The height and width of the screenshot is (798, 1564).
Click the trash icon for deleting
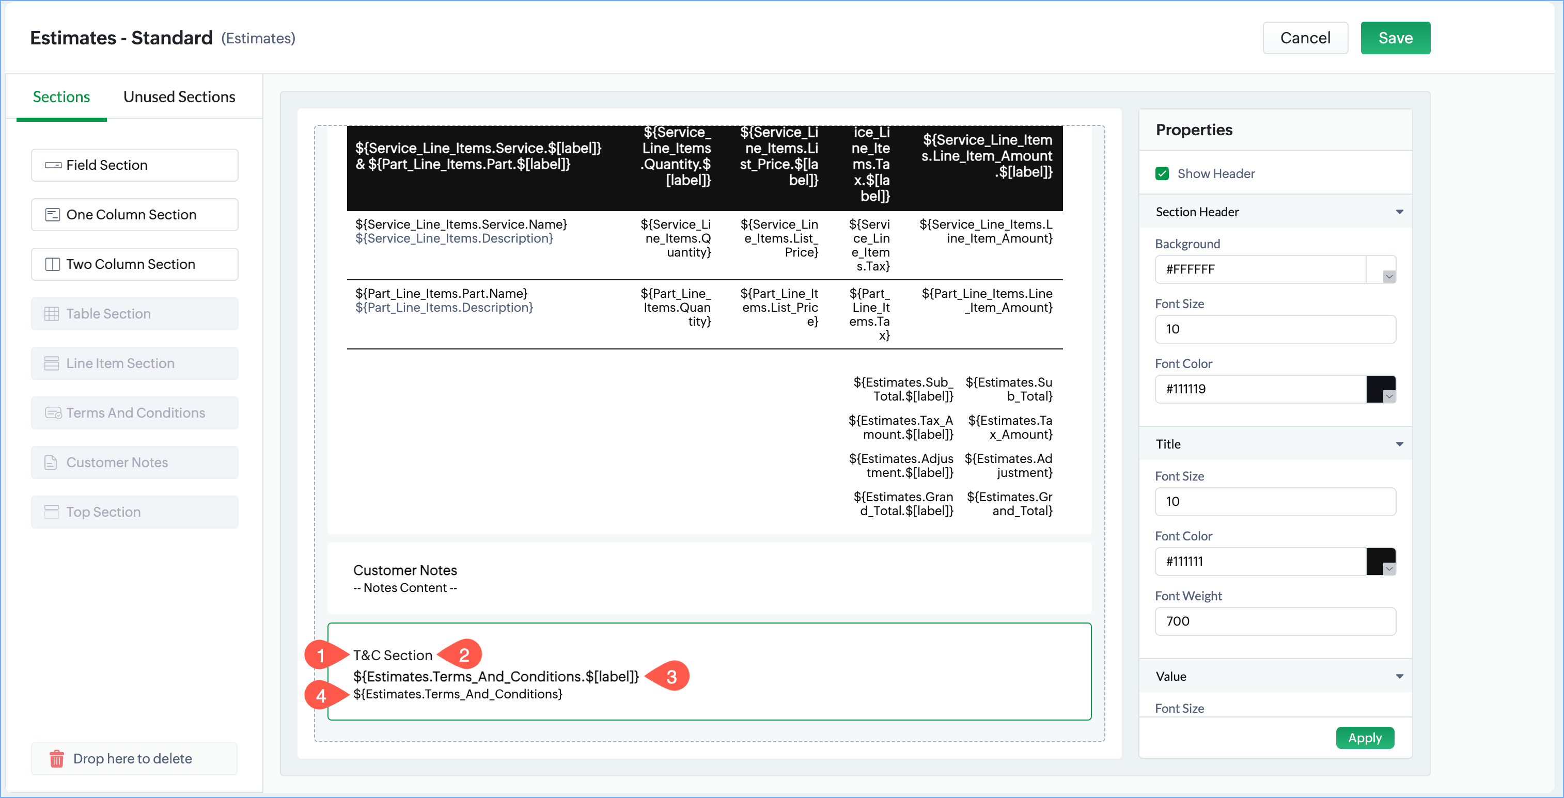click(56, 759)
